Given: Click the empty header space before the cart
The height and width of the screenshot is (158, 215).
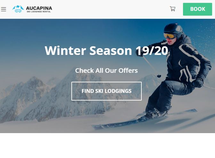Looking at the screenshot, I should pos(110,9).
